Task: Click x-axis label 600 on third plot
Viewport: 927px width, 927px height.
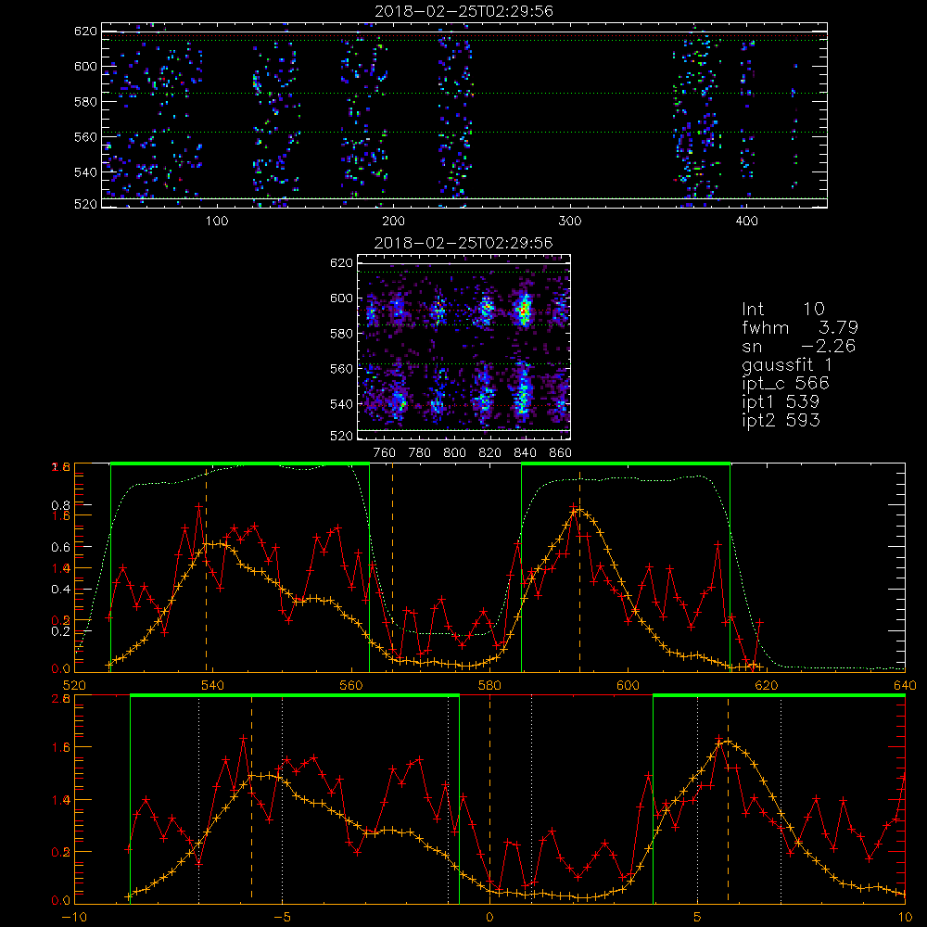Action: coord(628,686)
